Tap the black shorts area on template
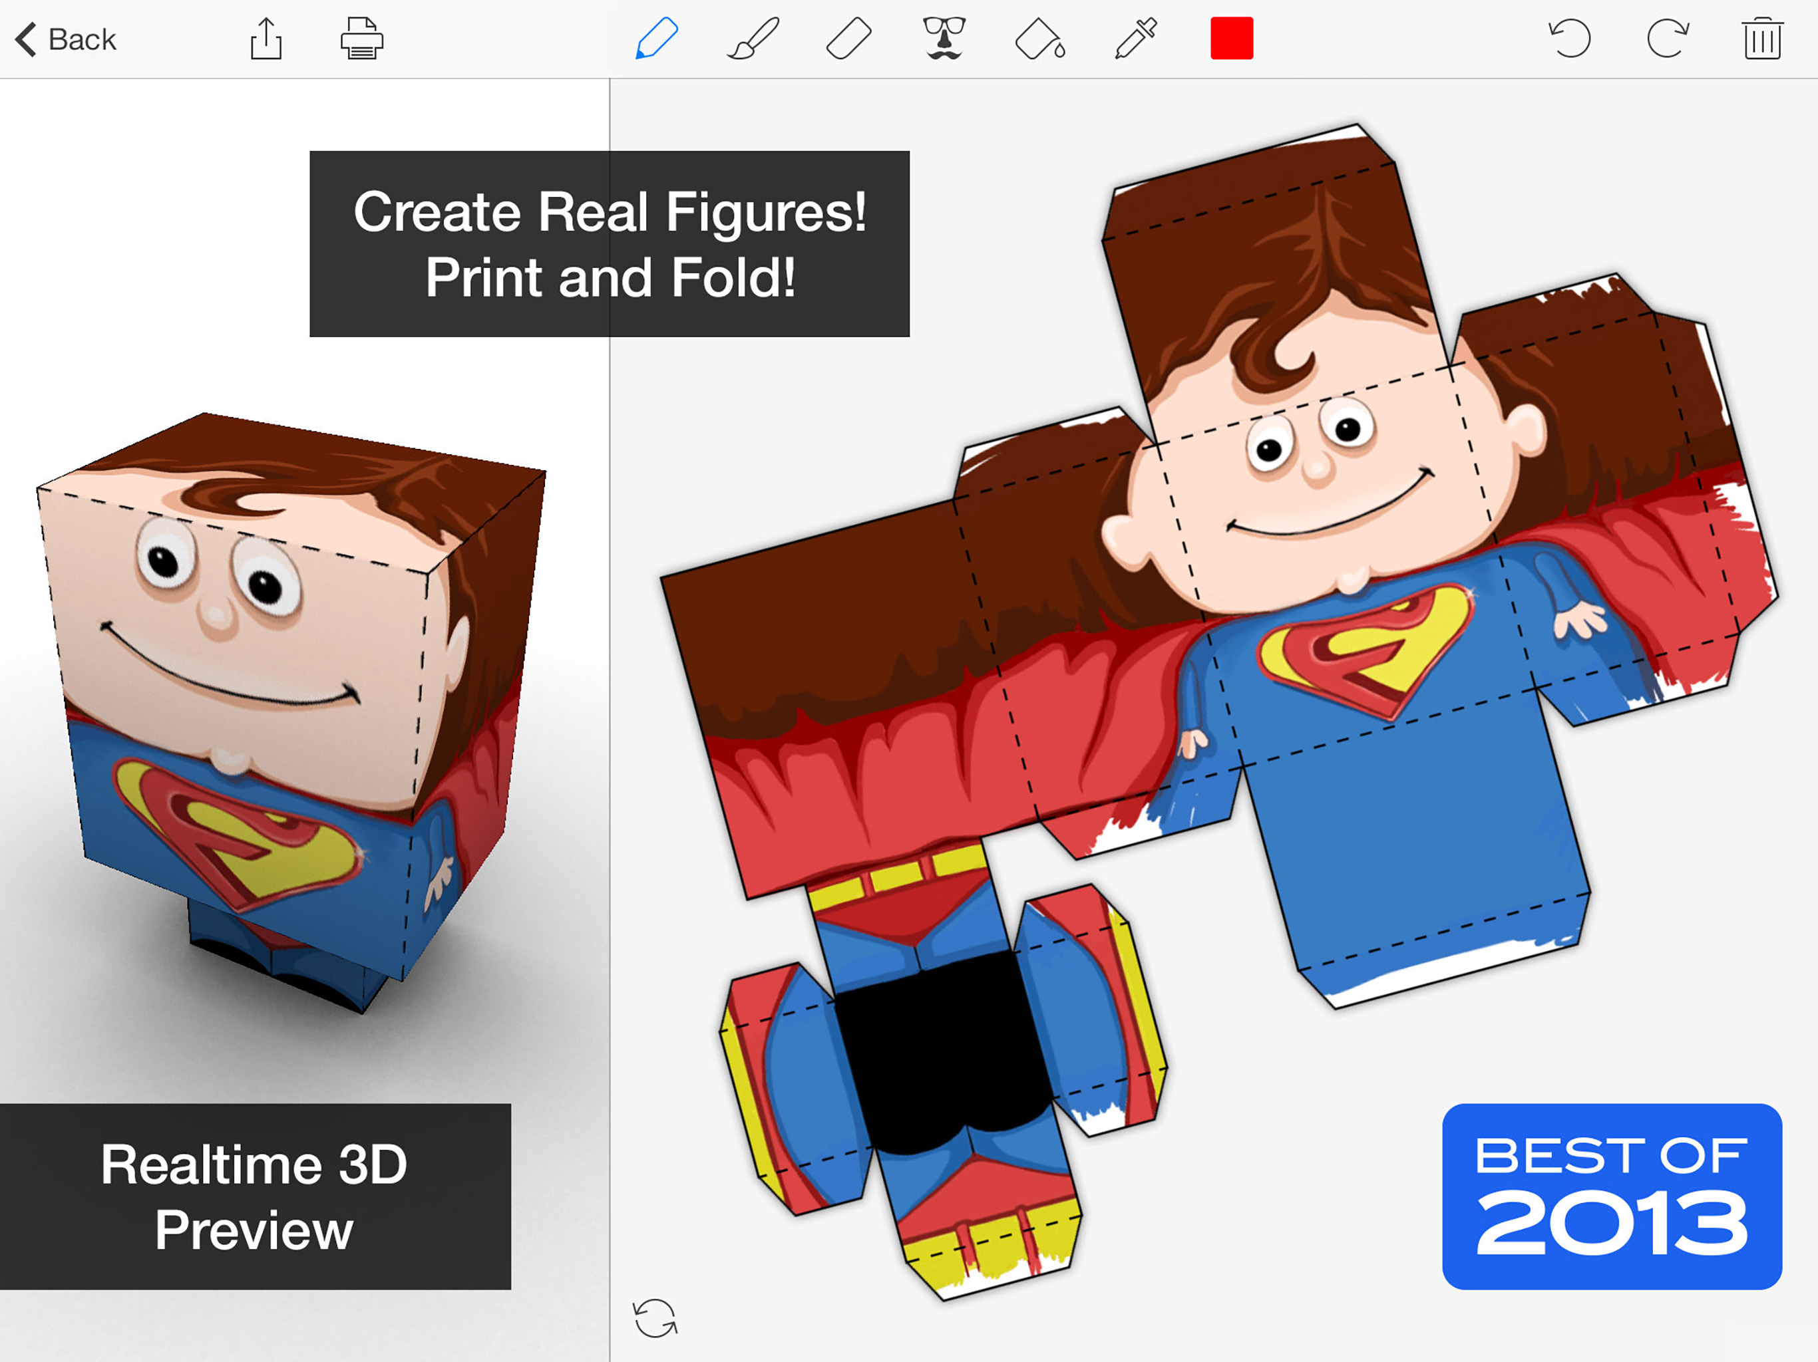 945,1051
